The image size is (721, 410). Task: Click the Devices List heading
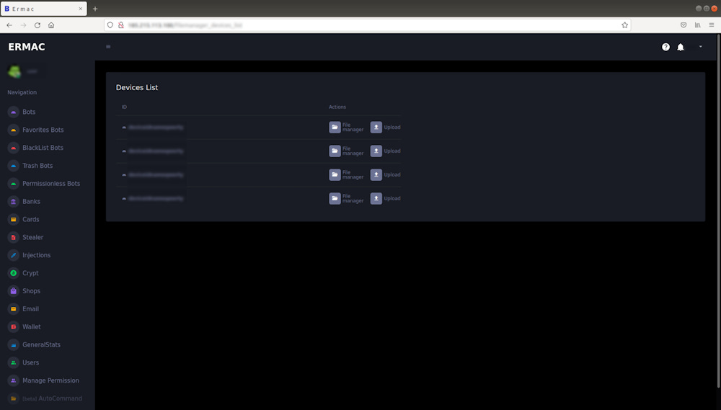pos(136,87)
